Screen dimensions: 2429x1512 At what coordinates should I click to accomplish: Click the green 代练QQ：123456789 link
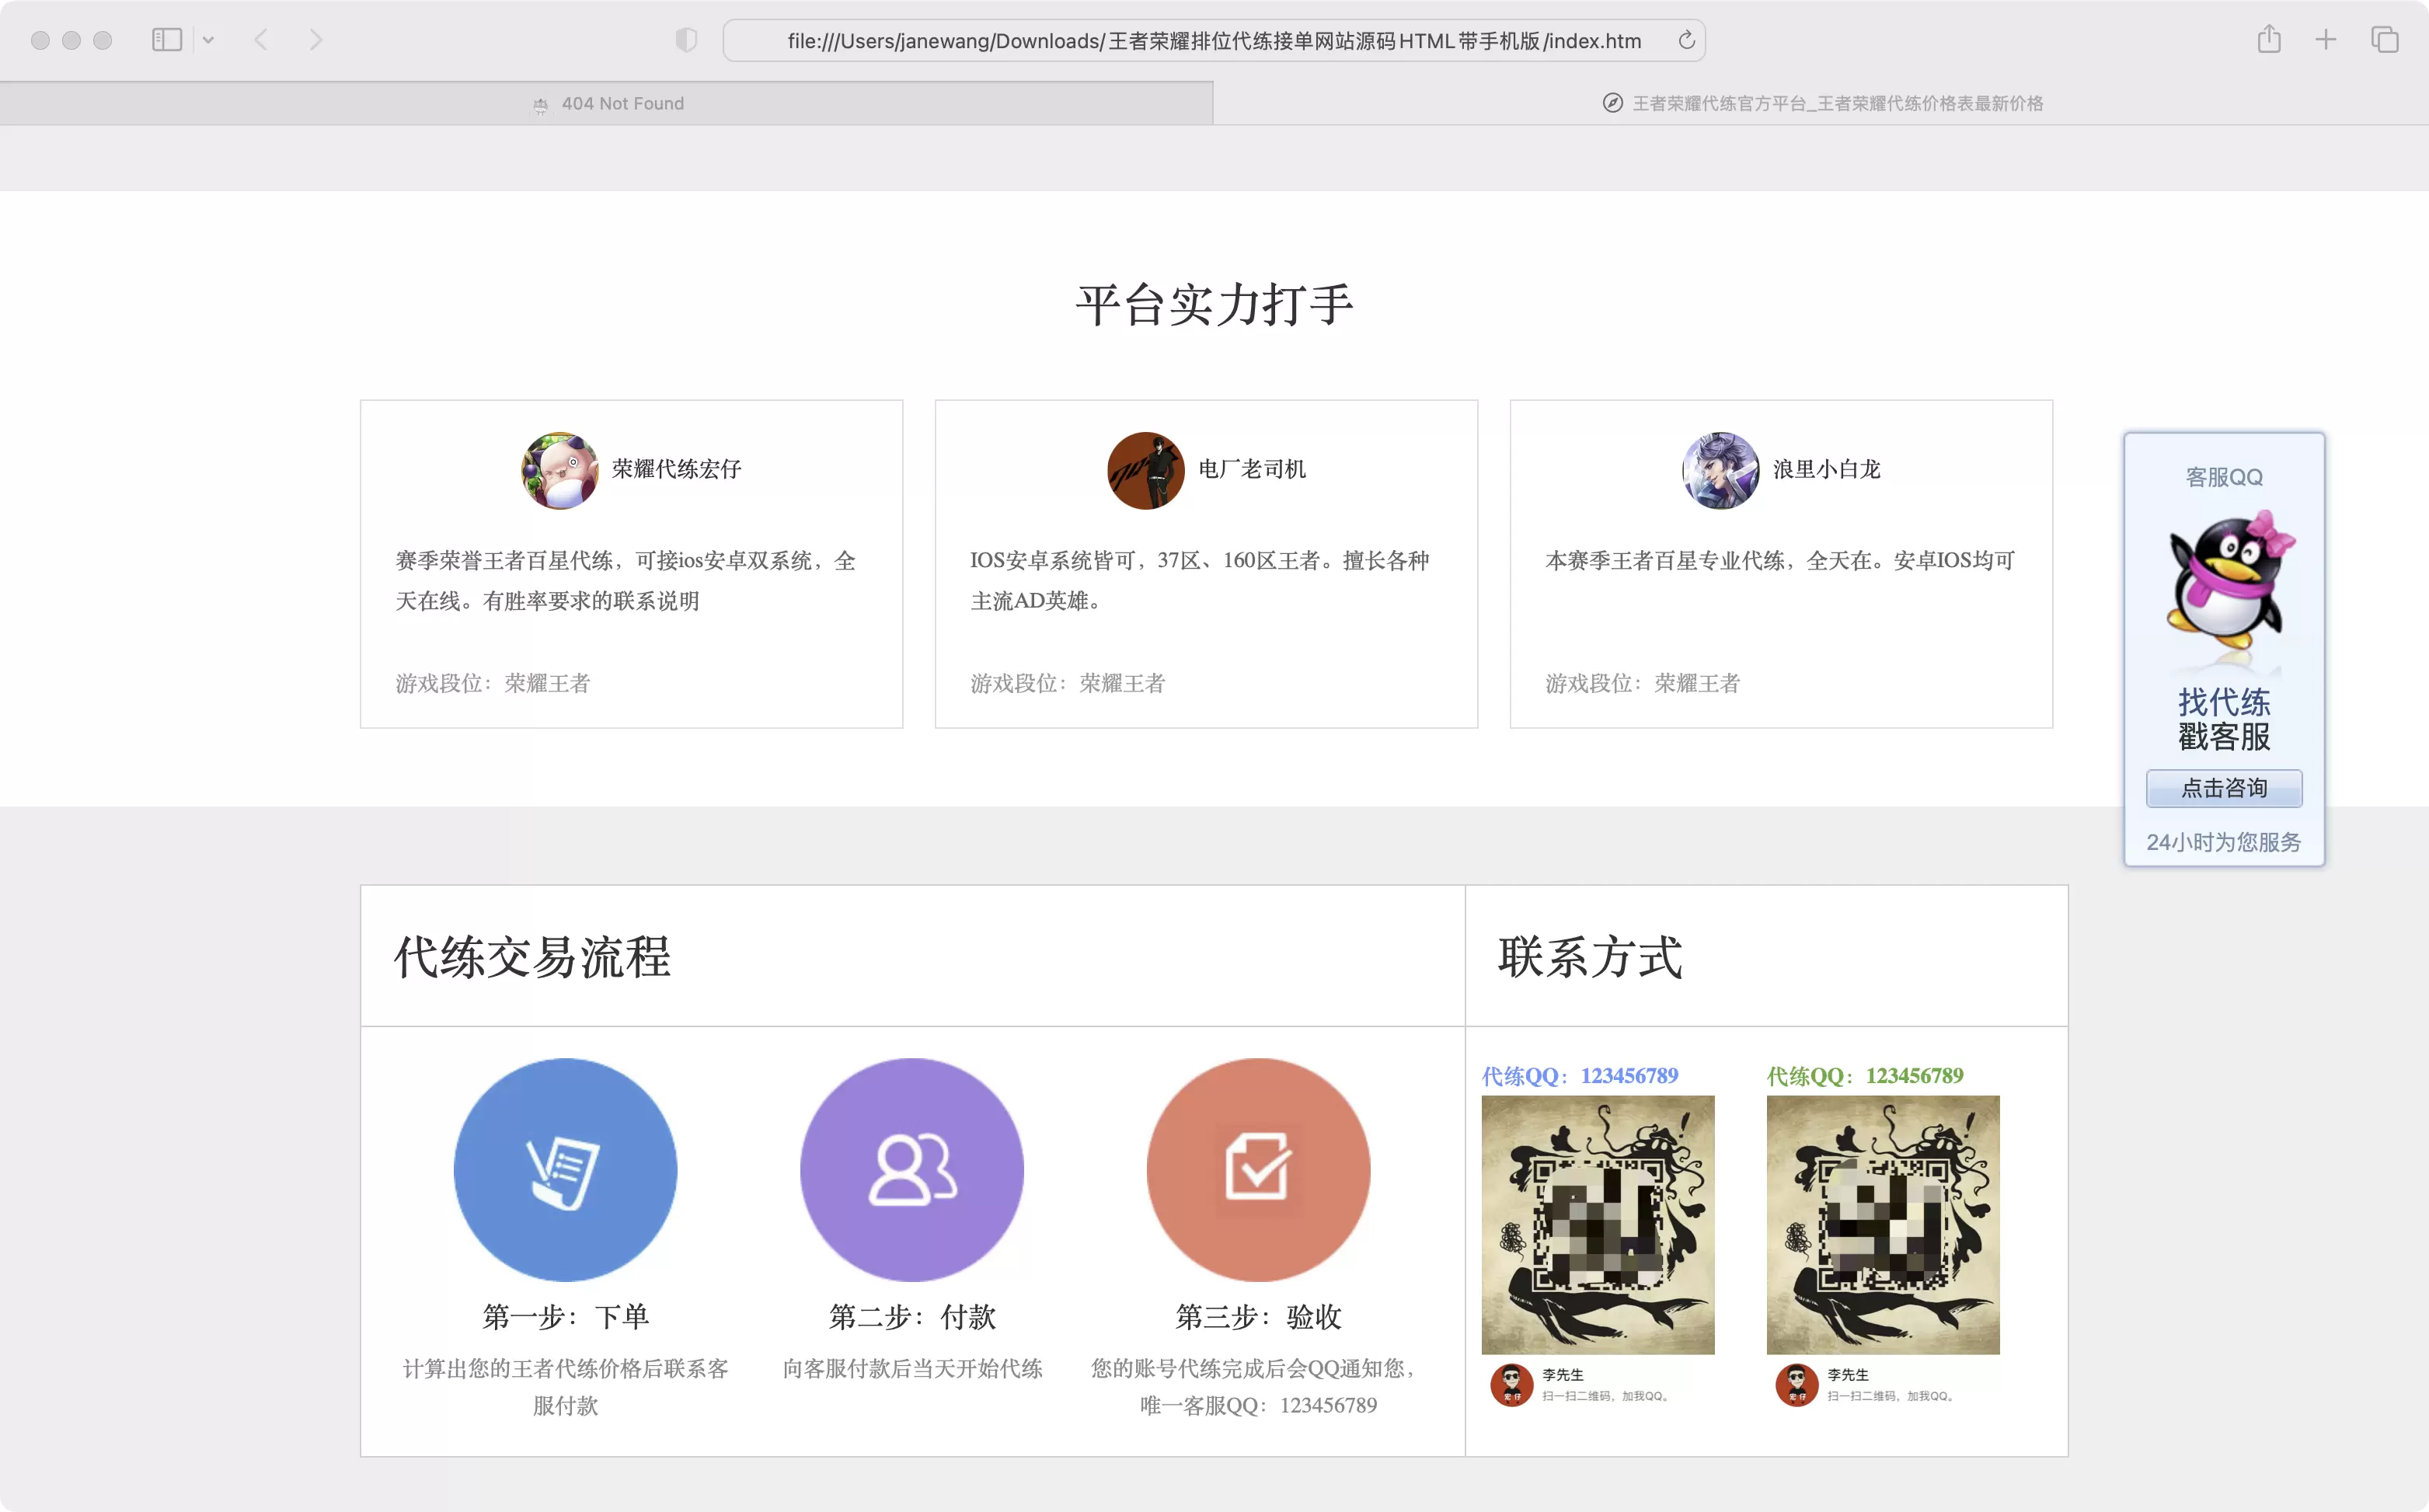(x=1865, y=1076)
